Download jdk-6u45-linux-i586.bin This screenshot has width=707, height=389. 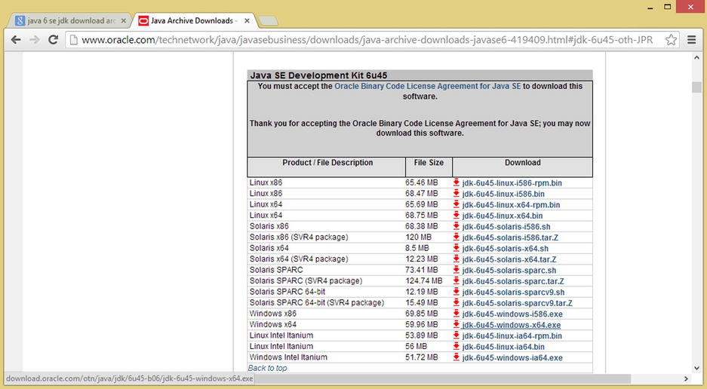(503, 194)
